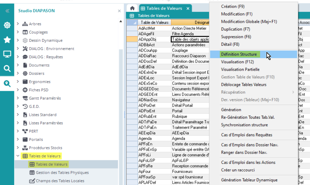310x185 pixels.
Task: Expand the Gantt Paramétrés node
Action: tap(18, 98)
